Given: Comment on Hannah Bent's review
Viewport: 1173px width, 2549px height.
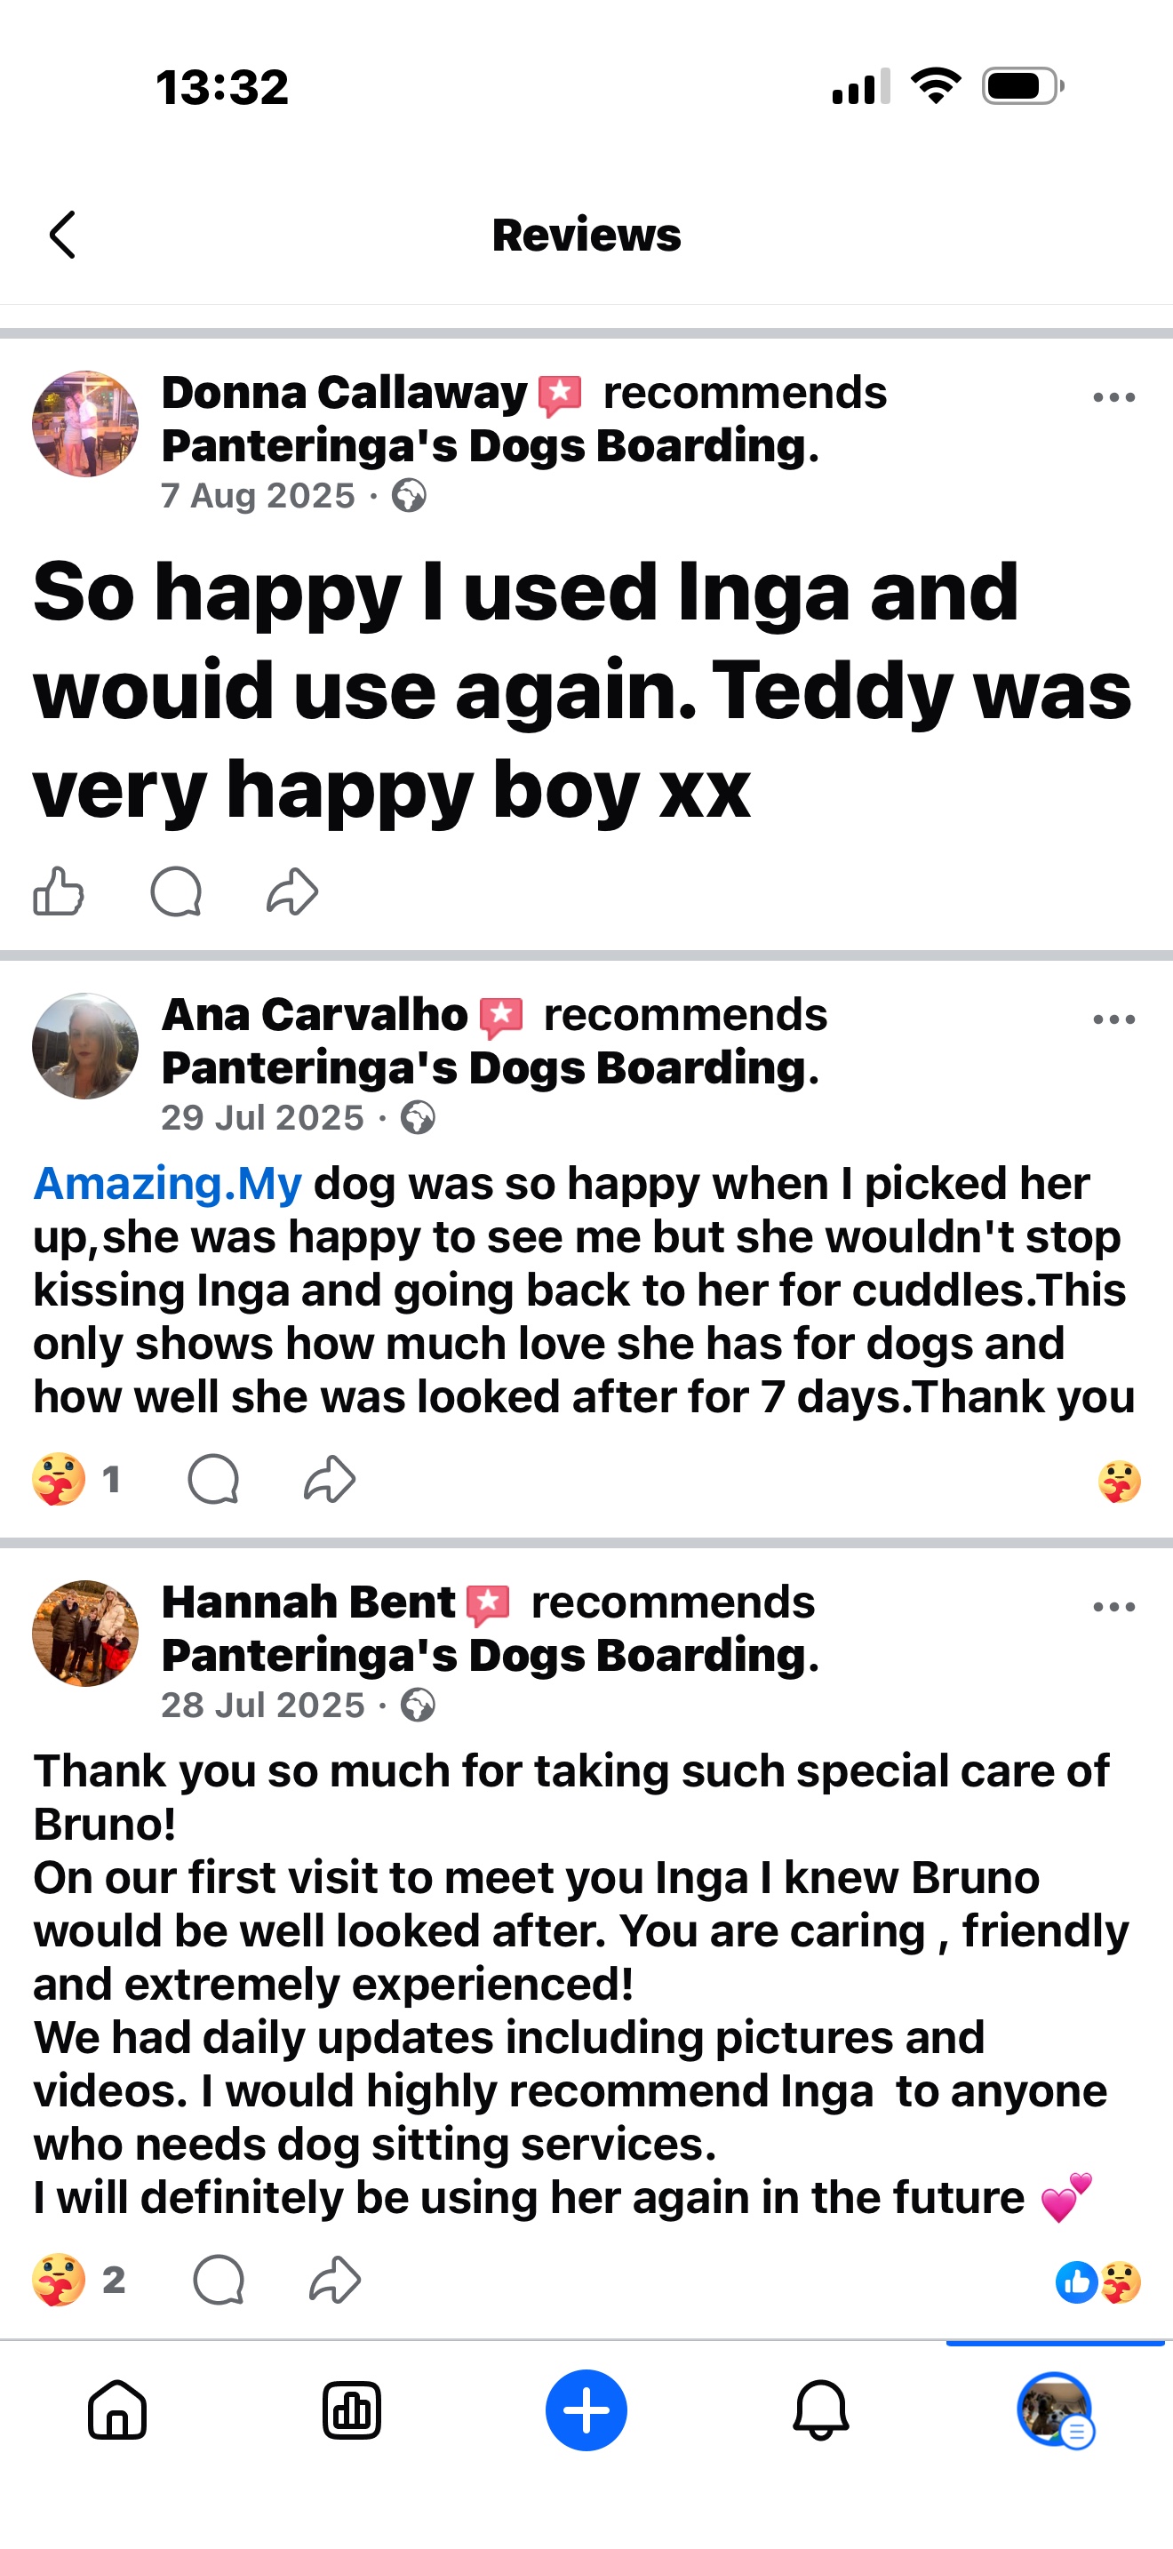Looking at the screenshot, I should (219, 2280).
